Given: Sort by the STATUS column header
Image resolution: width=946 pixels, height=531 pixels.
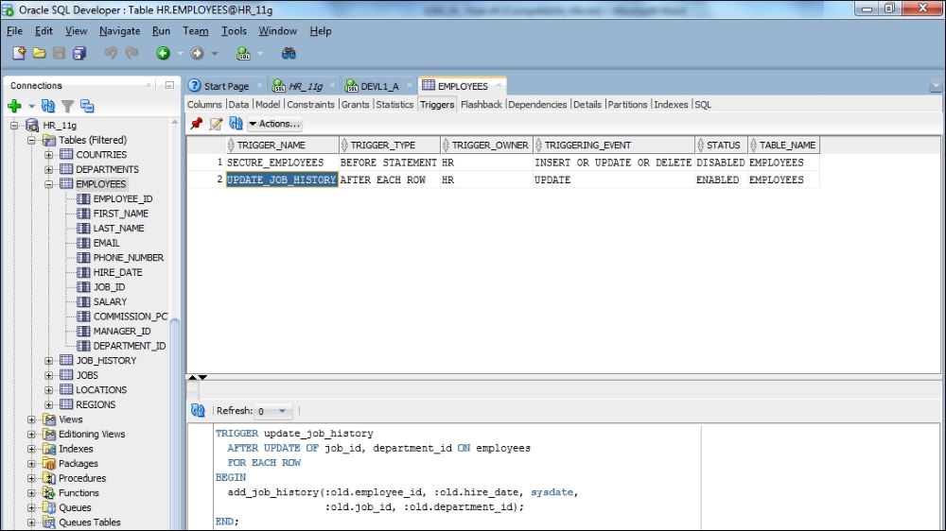Looking at the screenshot, I should tap(721, 146).
